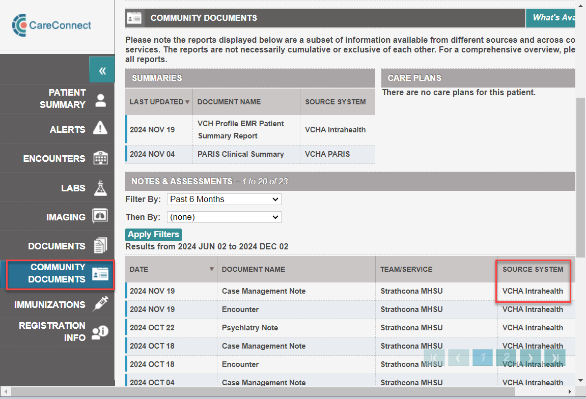Jump to last page of results
The width and height of the screenshot is (586, 399).
tap(555, 358)
